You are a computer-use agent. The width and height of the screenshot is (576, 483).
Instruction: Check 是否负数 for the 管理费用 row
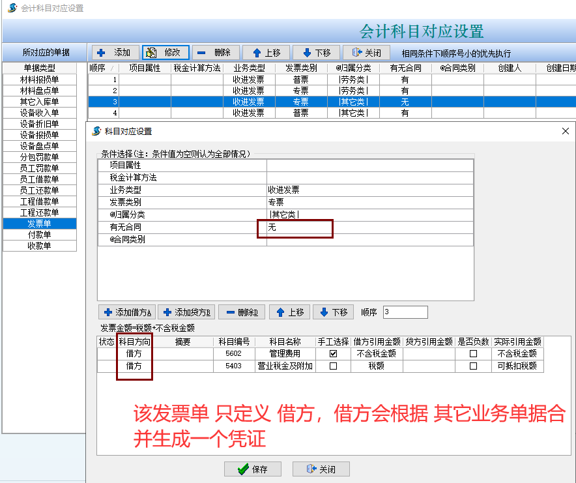474,353
